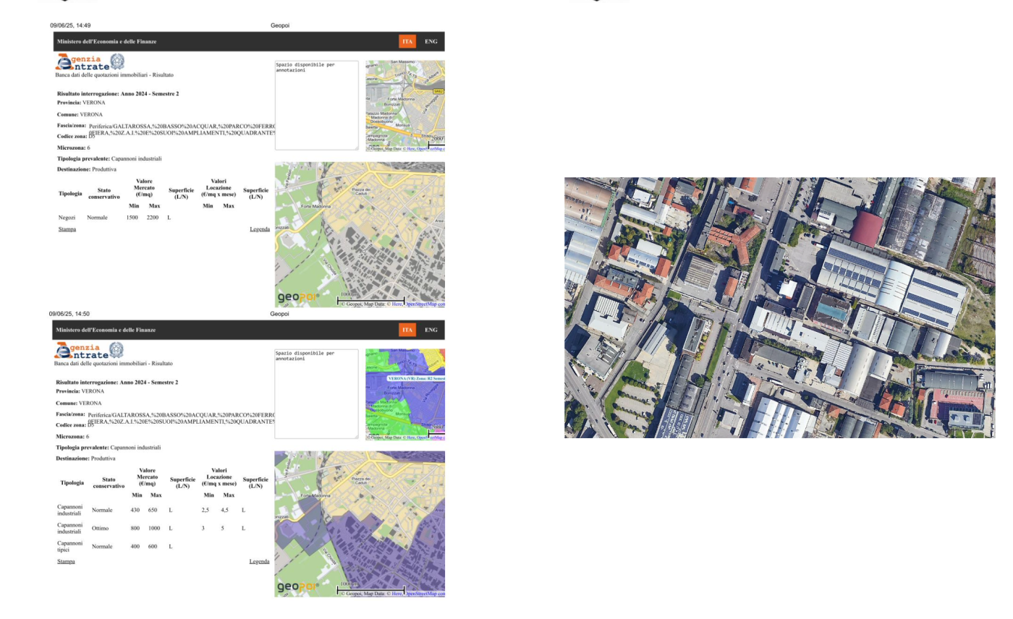Click the "430" minimum market value

pyautogui.click(x=135, y=511)
